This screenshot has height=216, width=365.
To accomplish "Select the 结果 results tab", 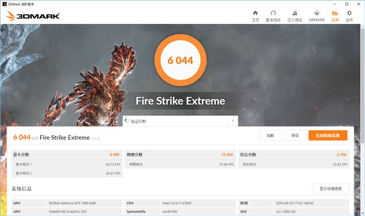I will coord(335,16).
